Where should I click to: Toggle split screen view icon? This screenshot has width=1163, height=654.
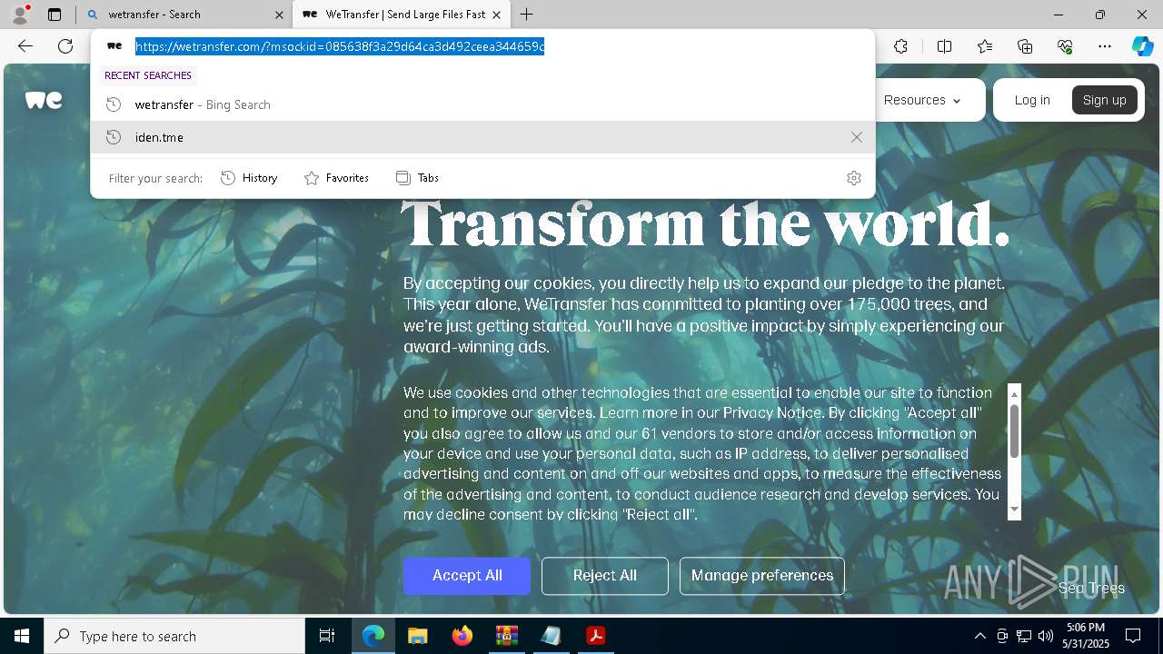point(944,46)
